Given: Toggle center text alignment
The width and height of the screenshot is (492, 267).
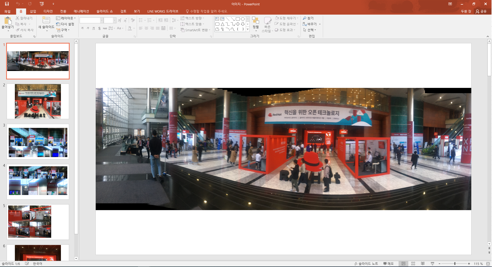Looking at the screenshot, I should point(146,28).
